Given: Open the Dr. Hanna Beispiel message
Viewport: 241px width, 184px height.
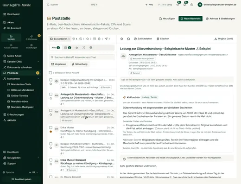Looking at the screenshot, I should click(82, 177).
